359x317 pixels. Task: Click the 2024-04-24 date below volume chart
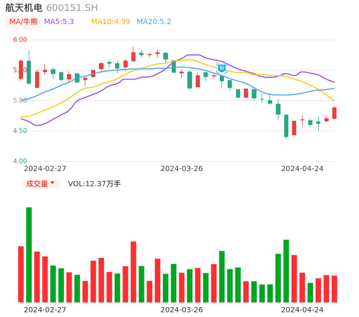(x=302, y=310)
